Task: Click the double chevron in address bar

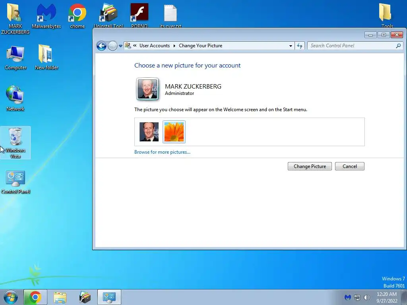Action: coord(135,46)
